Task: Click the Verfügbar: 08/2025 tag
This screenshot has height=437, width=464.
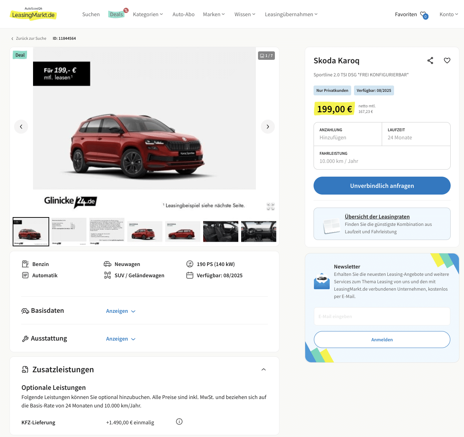Action: (374, 90)
